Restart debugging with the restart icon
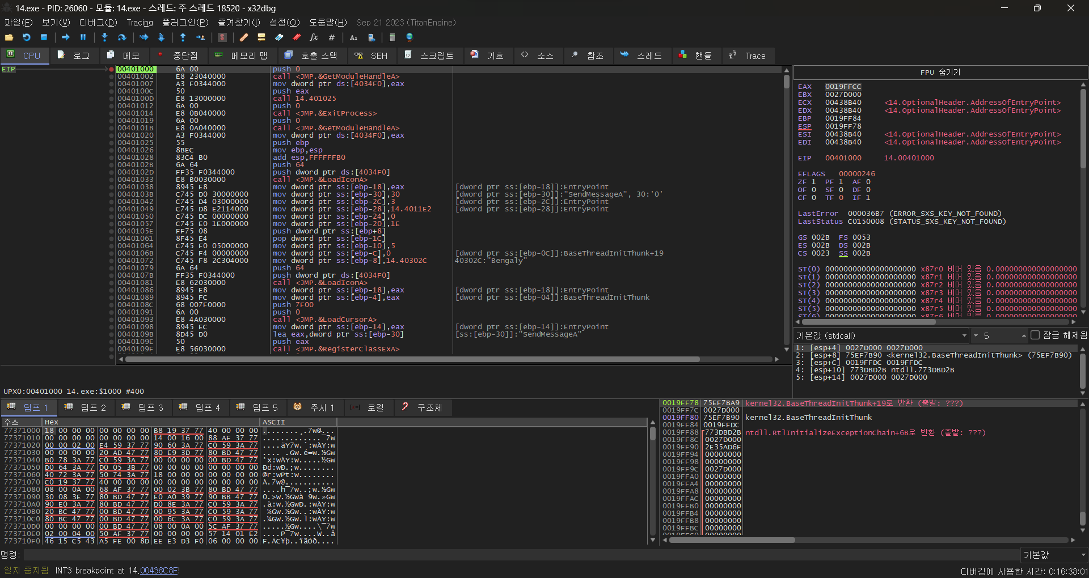The width and height of the screenshot is (1089, 578). pos(26,37)
